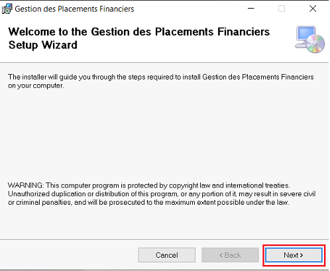
Task: Click the computer and CD setup graphic
Action: tap(309, 40)
